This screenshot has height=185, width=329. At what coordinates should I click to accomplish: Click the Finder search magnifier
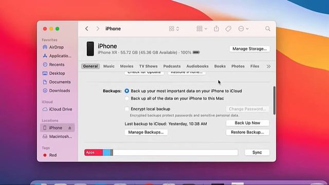click(267, 29)
